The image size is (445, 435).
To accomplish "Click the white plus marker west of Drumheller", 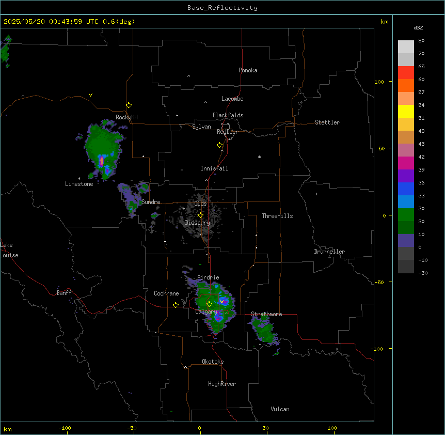I will (316, 194).
